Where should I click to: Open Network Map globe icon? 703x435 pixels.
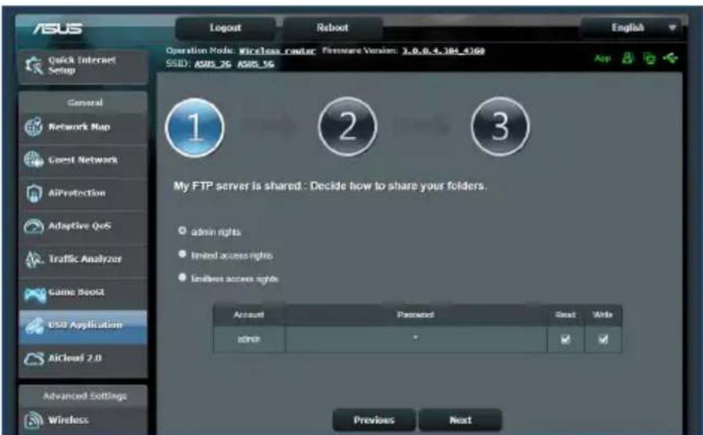pos(34,127)
